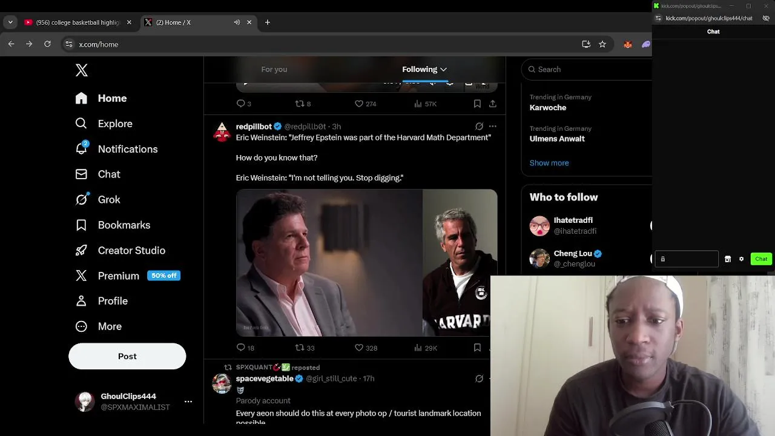Open Creator Studio
The image size is (775, 436).
pyautogui.click(x=120, y=250)
